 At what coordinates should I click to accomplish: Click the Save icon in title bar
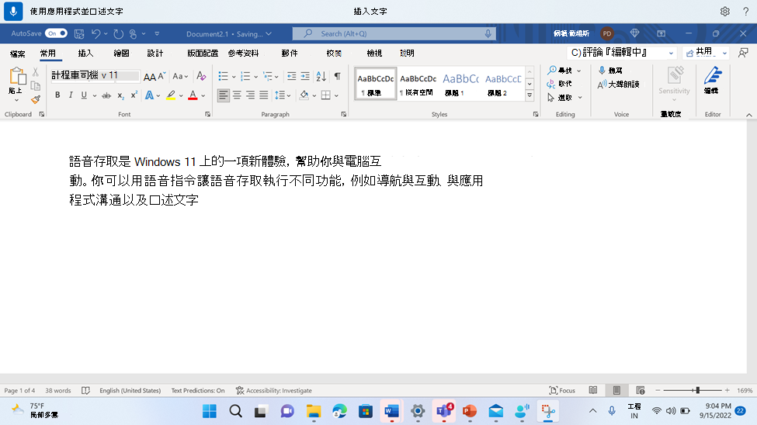(79, 34)
